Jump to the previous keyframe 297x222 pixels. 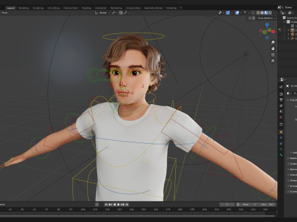click(x=110, y=205)
